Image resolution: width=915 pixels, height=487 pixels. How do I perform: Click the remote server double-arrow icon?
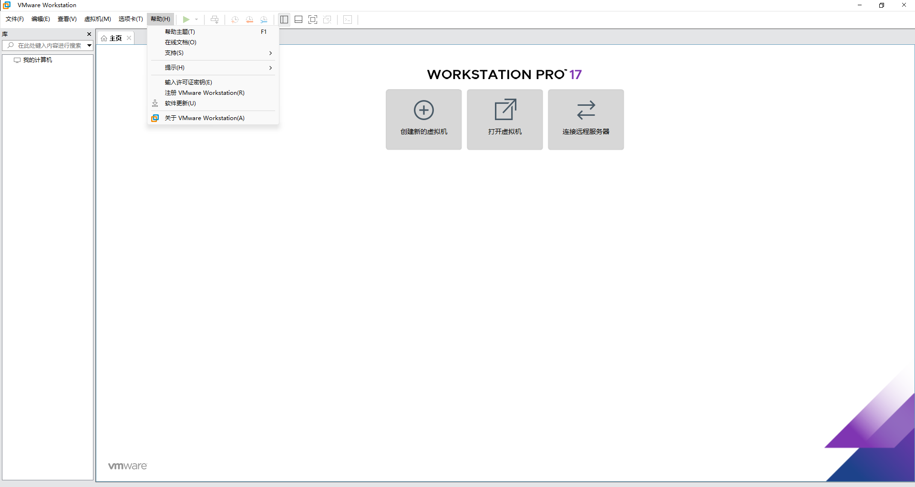click(x=586, y=110)
